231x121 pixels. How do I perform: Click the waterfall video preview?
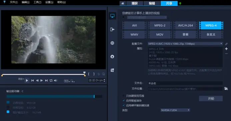click(x=53, y=40)
